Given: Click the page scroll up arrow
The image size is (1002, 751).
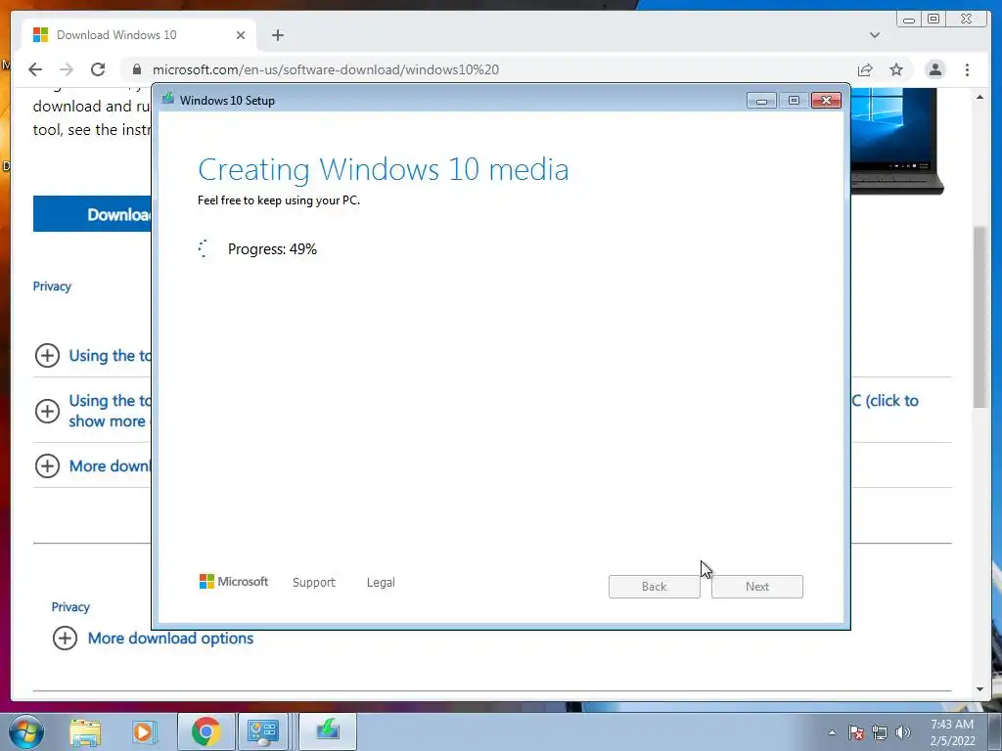Looking at the screenshot, I should (979, 97).
